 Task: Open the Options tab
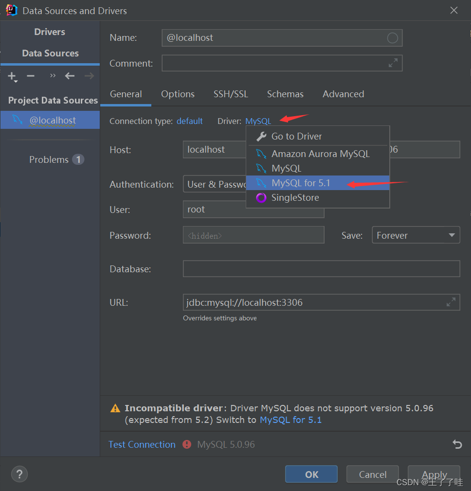(x=178, y=94)
